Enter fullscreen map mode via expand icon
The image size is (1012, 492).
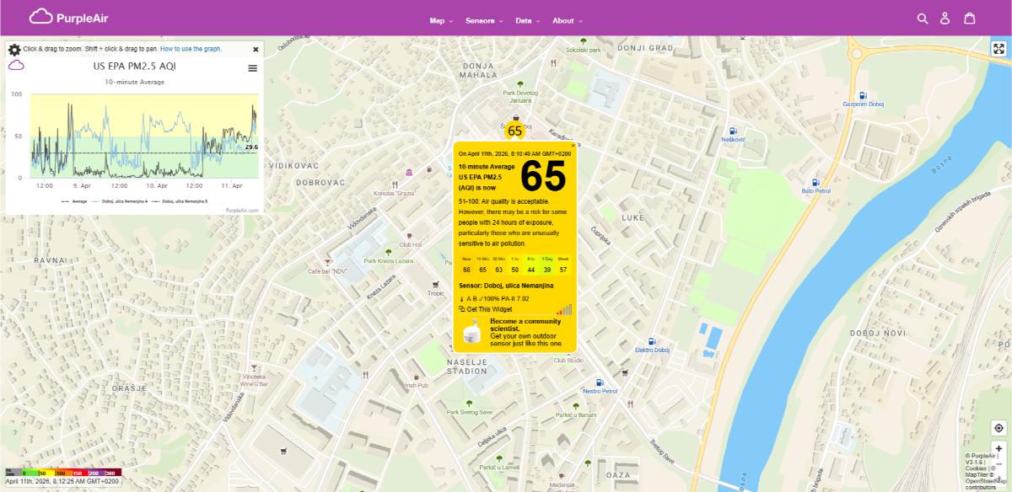(998, 49)
